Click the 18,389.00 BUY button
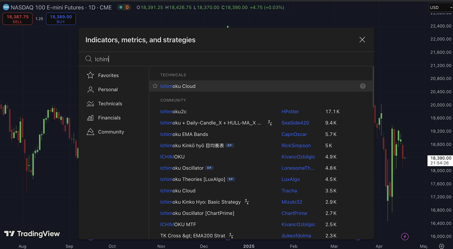453x249 pixels. pos(61,19)
